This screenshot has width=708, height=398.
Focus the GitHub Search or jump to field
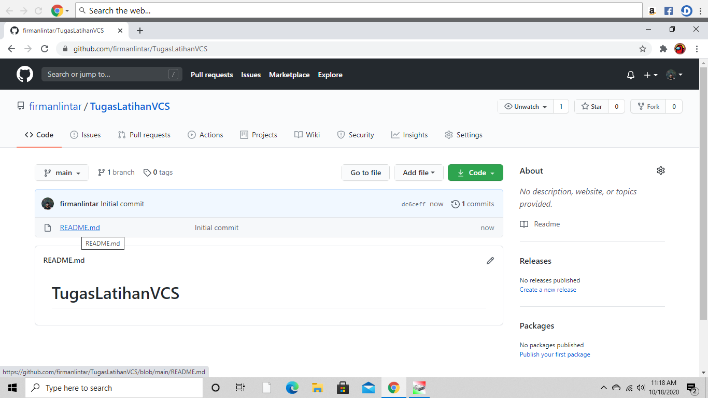(112, 74)
